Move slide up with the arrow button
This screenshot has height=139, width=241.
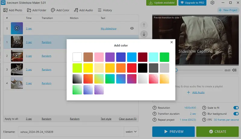click(x=144, y=25)
